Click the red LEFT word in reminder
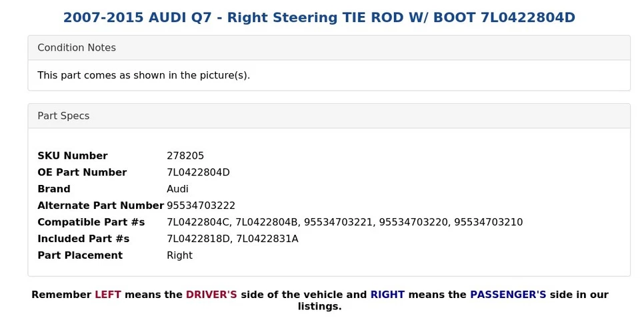640x322 pixels. pyautogui.click(x=108, y=295)
